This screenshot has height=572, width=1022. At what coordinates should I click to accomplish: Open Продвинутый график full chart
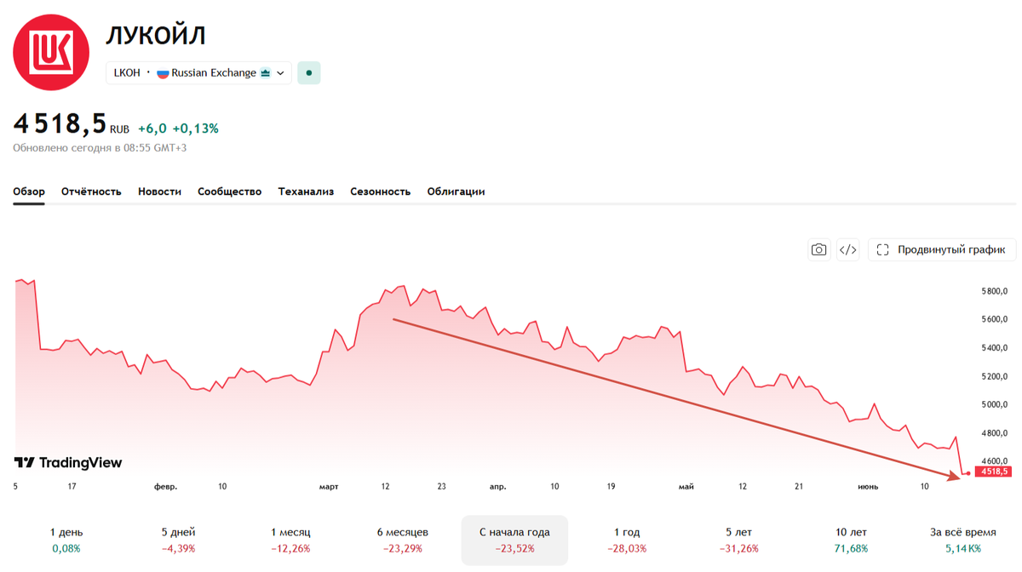coord(942,249)
